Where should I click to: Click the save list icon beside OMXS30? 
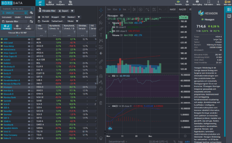pos(31,13)
